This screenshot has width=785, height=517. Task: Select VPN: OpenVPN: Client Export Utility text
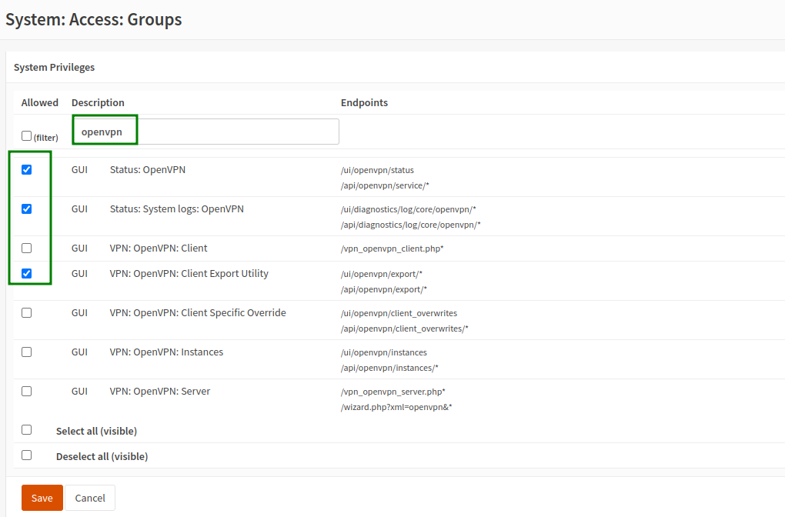(x=189, y=273)
